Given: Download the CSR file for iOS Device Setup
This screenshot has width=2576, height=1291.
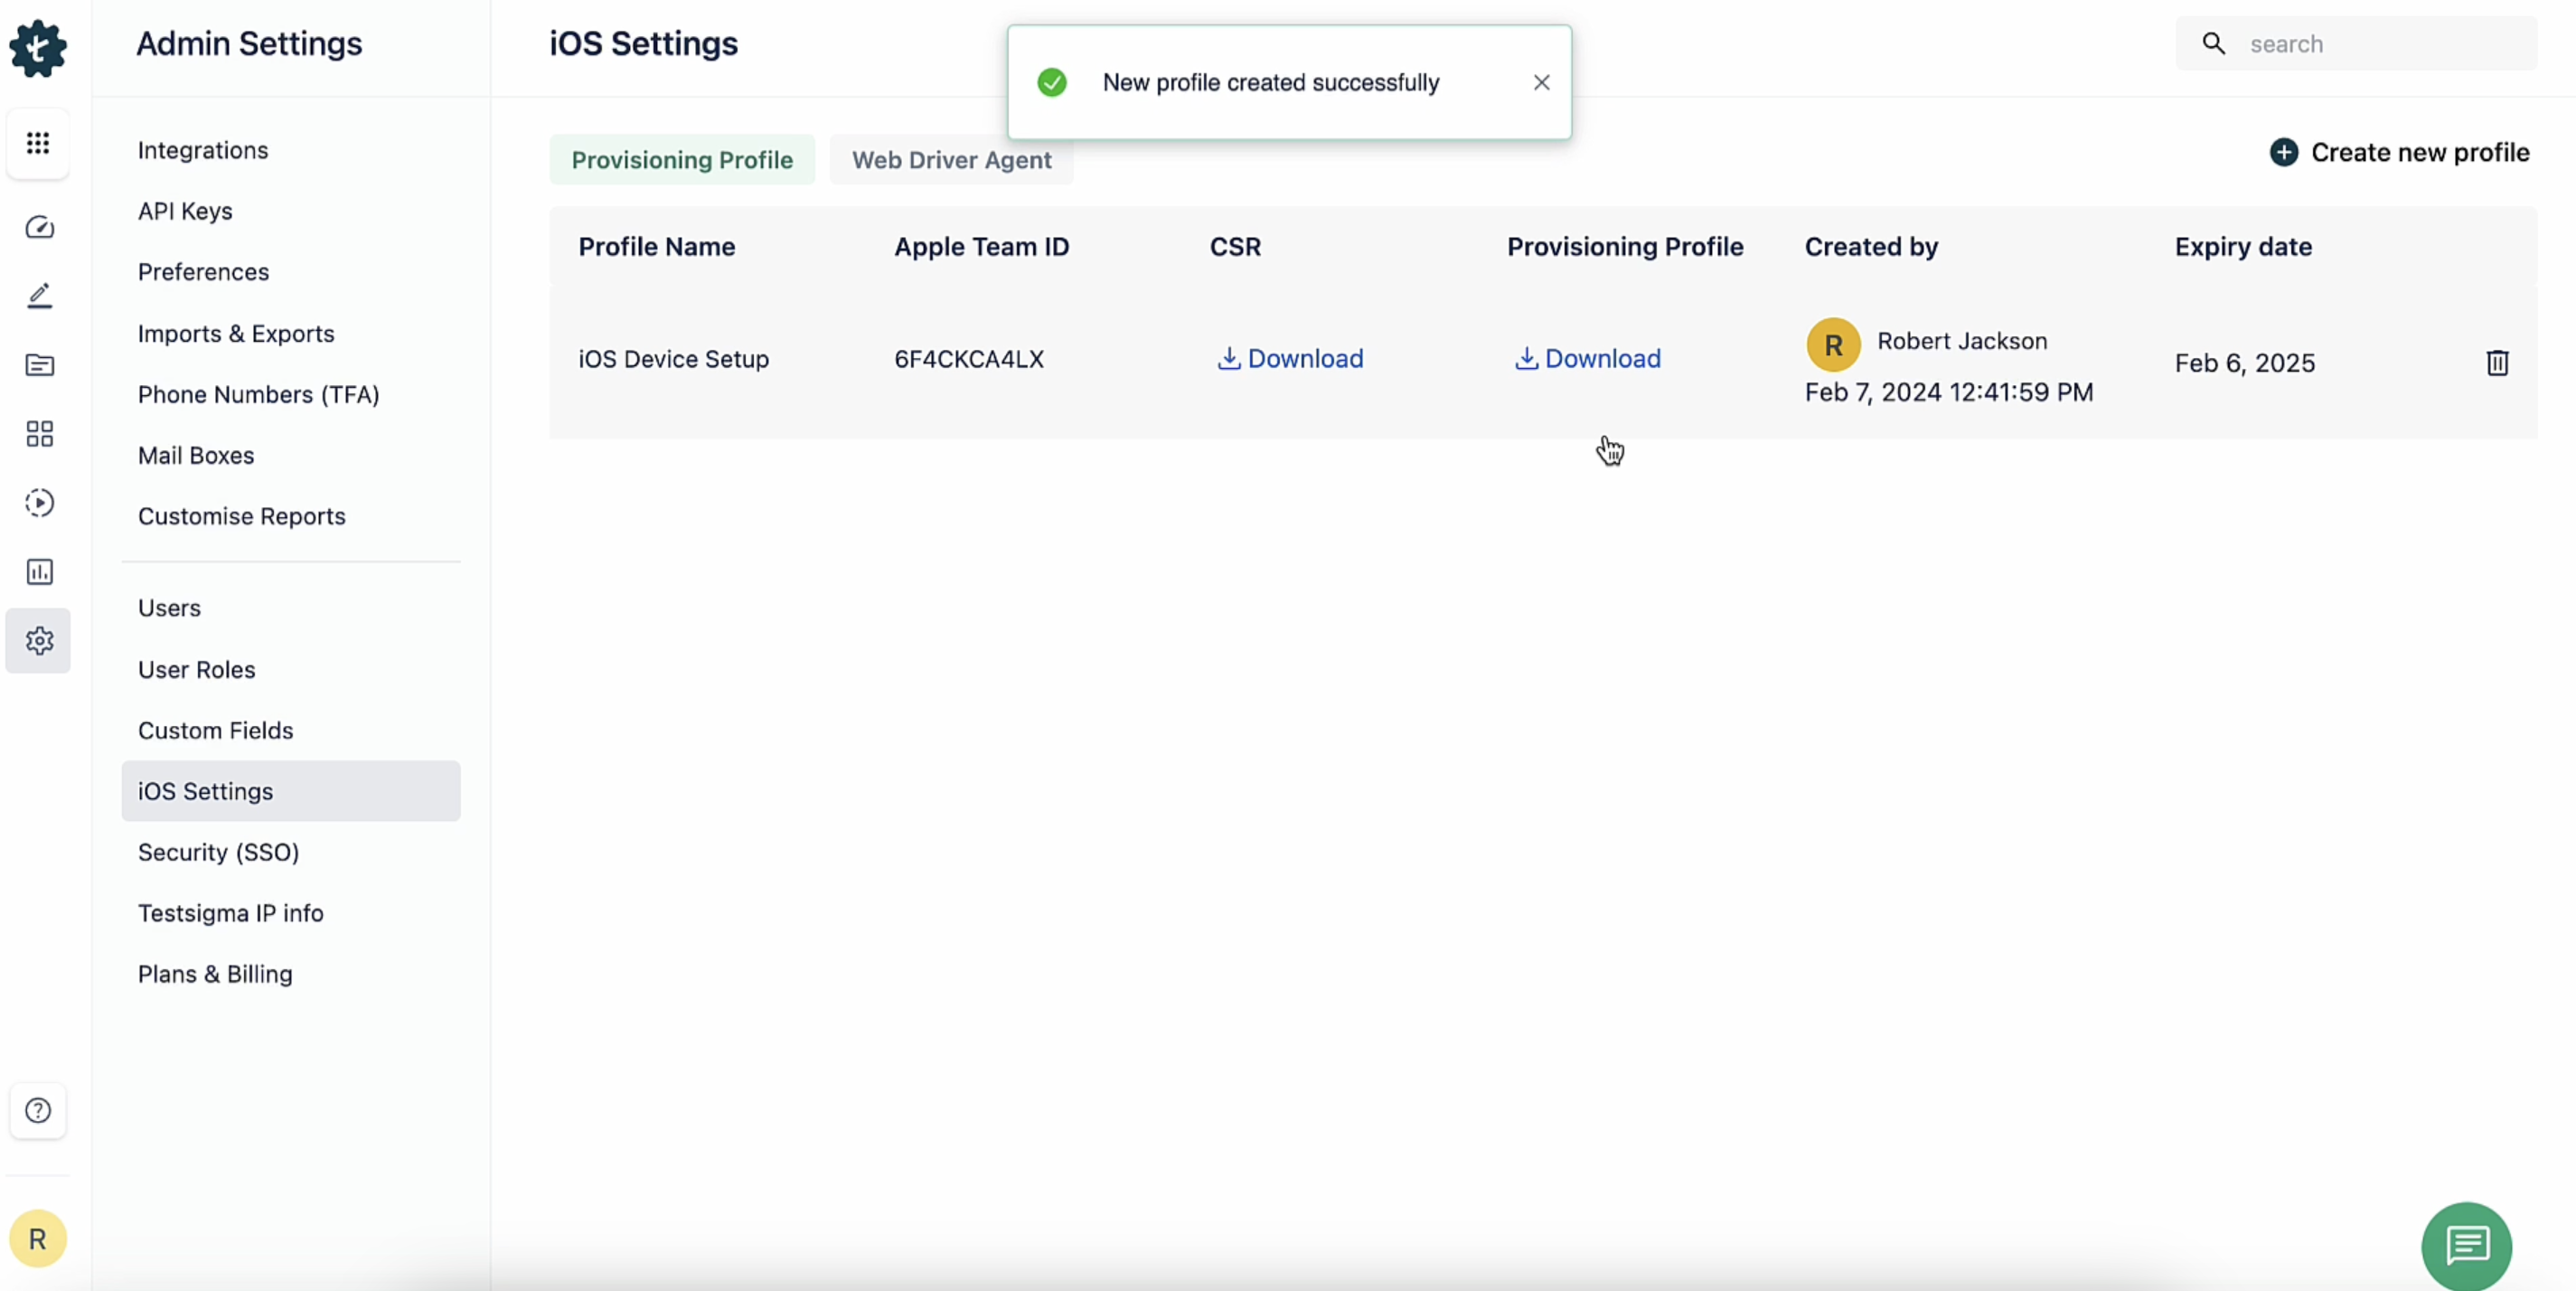Looking at the screenshot, I should pos(1289,359).
